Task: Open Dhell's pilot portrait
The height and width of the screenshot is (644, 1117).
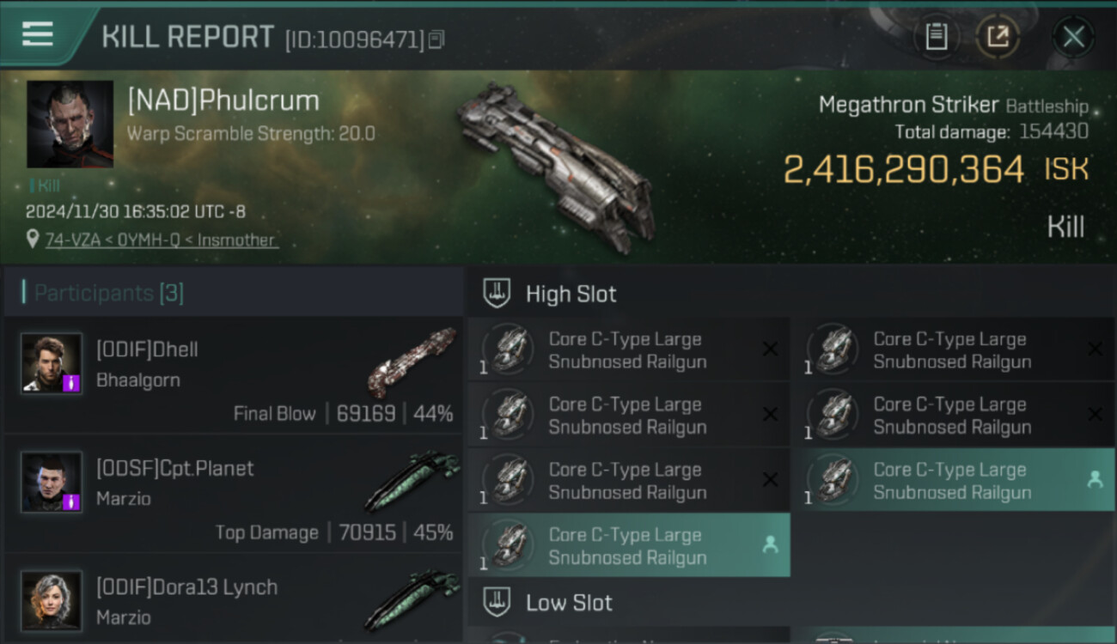Action: point(52,363)
